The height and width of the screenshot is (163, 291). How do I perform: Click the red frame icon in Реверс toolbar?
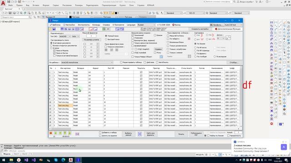tap(91, 29)
